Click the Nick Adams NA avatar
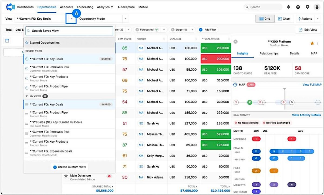This screenshot has height=195, width=324. [141, 177]
